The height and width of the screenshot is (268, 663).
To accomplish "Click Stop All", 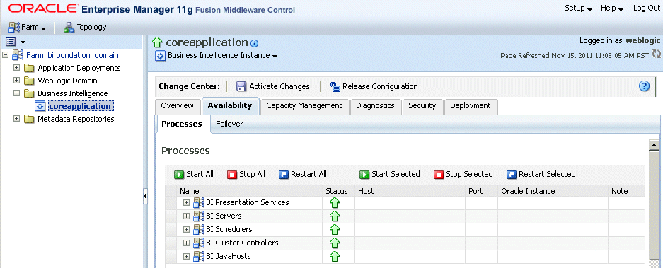I will click(x=246, y=174).
